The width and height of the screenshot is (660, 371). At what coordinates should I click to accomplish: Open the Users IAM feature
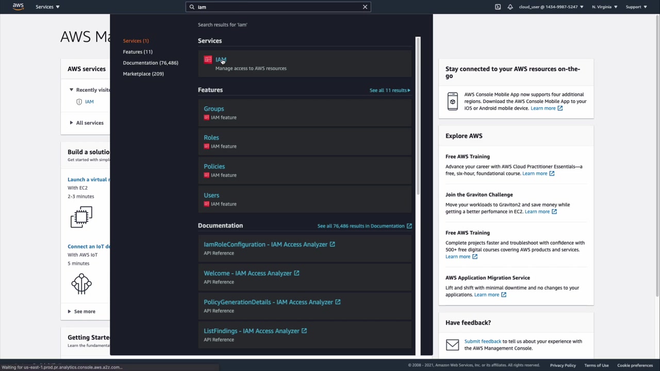click(x=211, y=195)
